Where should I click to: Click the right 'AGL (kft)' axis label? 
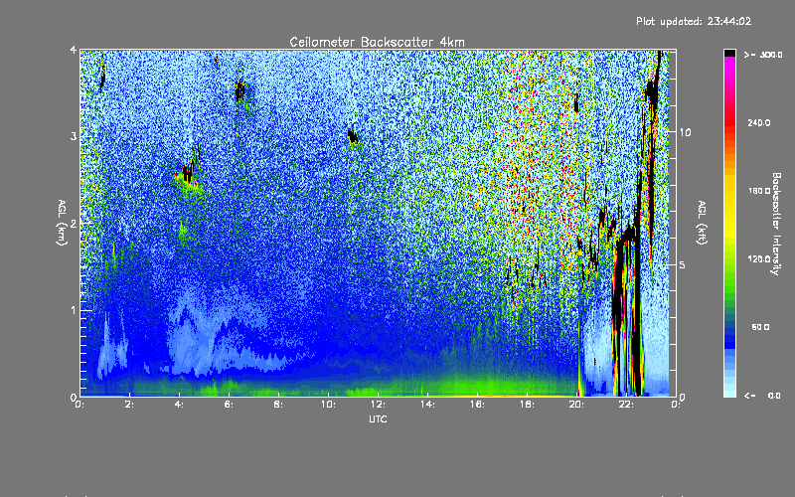(702, 223)
